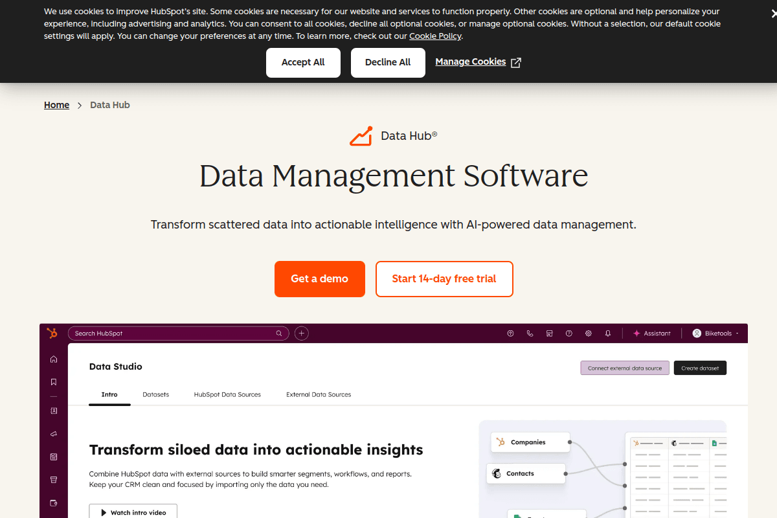Select the Companies node in the diagram
The image size is (777, 518).
[530, 442]
